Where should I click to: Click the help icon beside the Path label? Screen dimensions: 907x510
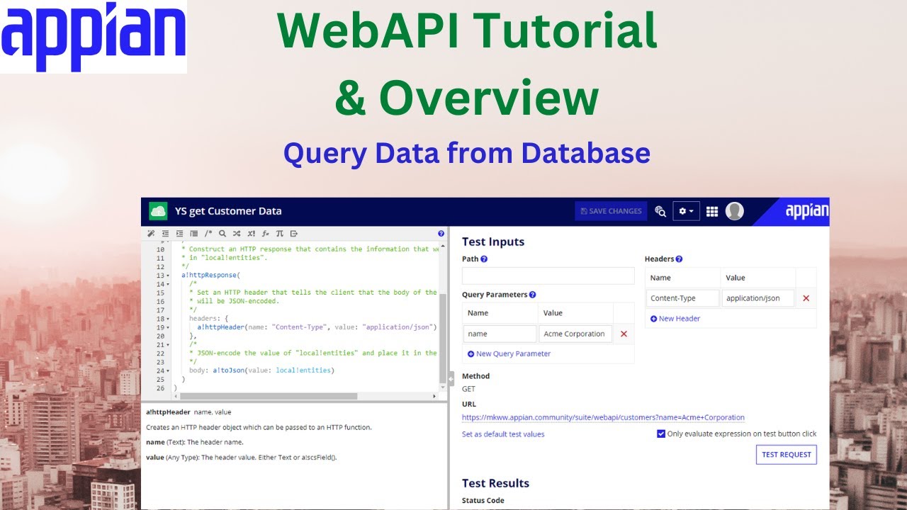(484, 259)
